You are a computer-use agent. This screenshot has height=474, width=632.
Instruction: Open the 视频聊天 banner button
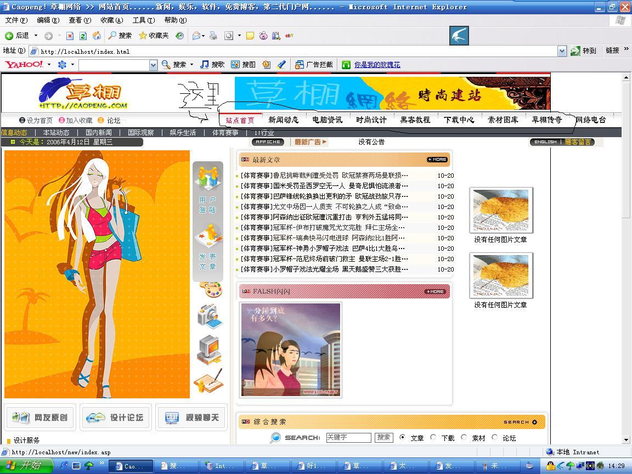coord(191,417)
